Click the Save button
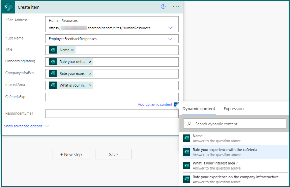Image resolution: width=290 pixels, height=187 pixels. point(113,154)
